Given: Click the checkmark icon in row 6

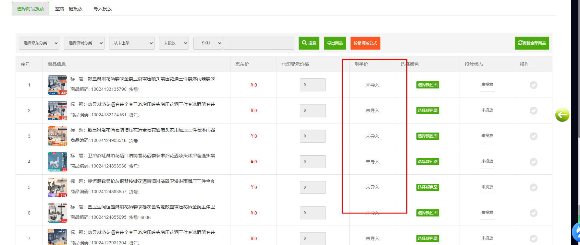Looking at the screenshot, I should (533, 213).
